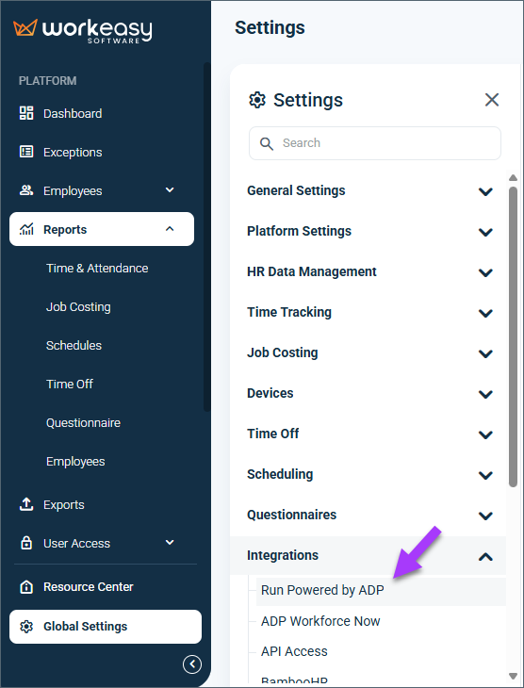Click the settings list vertical scrollbar

[513, 337]
